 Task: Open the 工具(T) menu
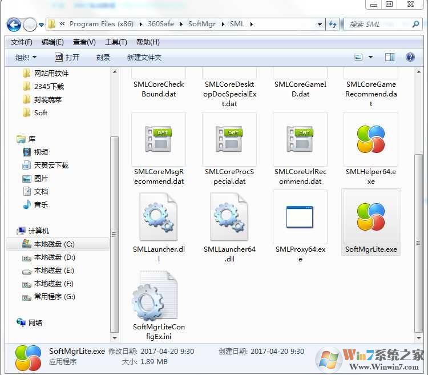click(x=116, y=42)
